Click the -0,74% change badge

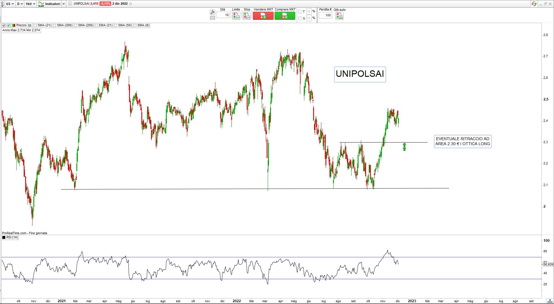(105, 4)
